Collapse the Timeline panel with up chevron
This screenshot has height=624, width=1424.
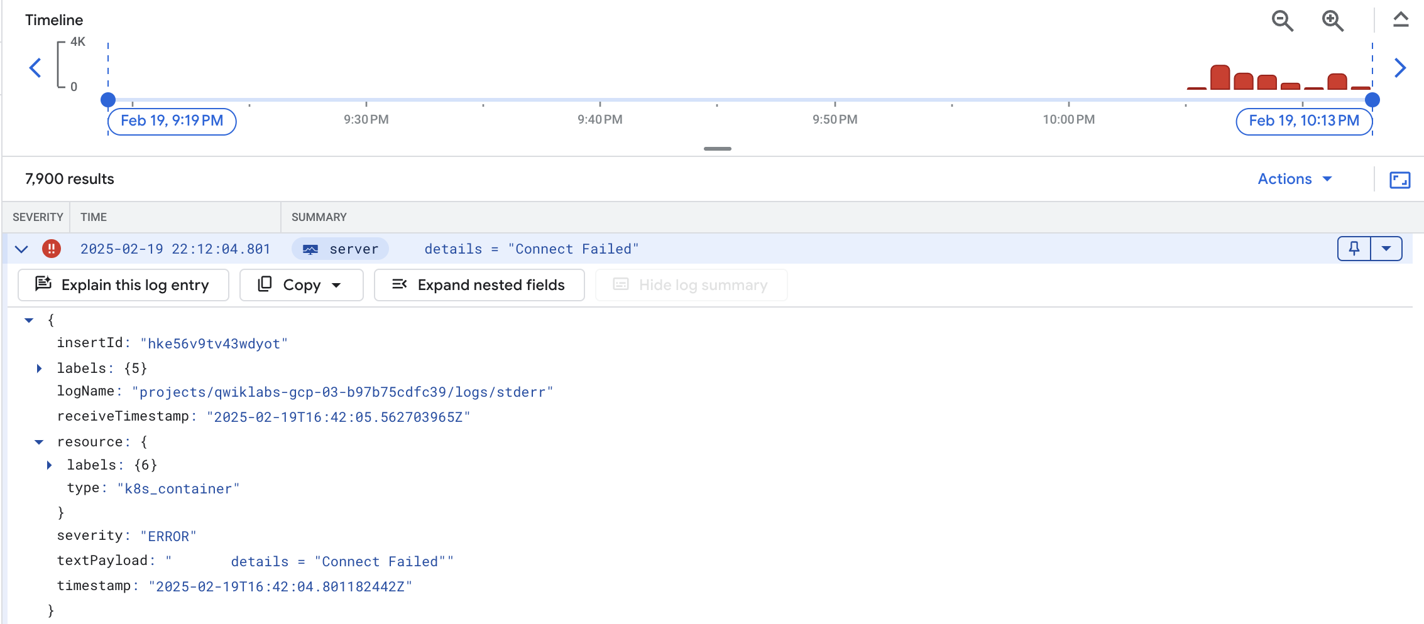point(1401,19)
